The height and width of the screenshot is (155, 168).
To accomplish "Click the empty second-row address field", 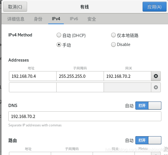I will [x=33, y=87].
